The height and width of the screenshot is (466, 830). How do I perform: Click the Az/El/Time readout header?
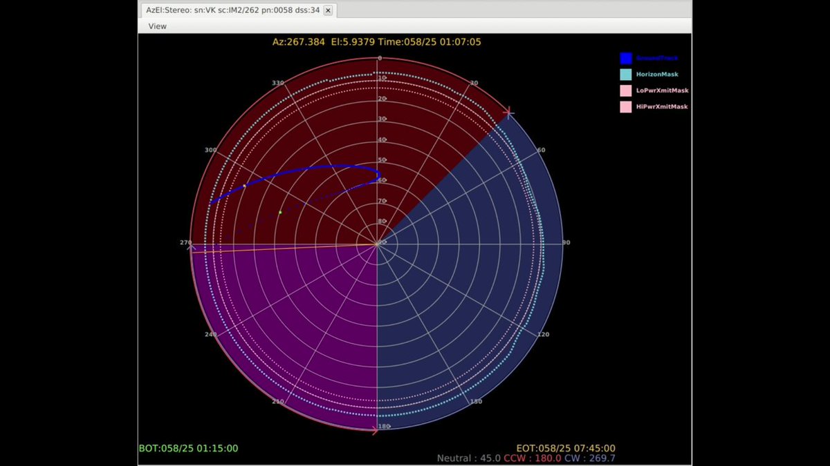coord(377,42)
